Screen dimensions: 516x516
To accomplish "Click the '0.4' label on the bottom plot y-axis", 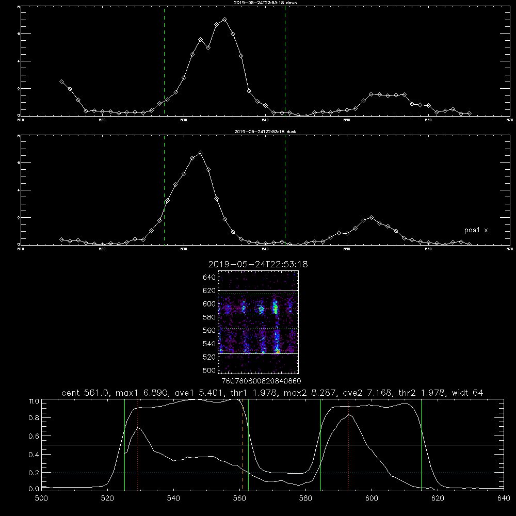I will (34, 455).
